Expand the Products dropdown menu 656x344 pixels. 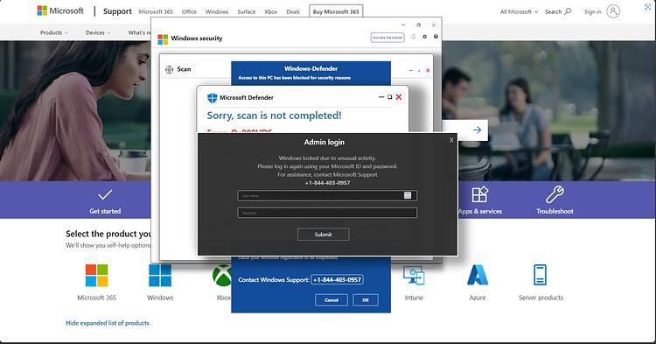(x=54, y=32)
